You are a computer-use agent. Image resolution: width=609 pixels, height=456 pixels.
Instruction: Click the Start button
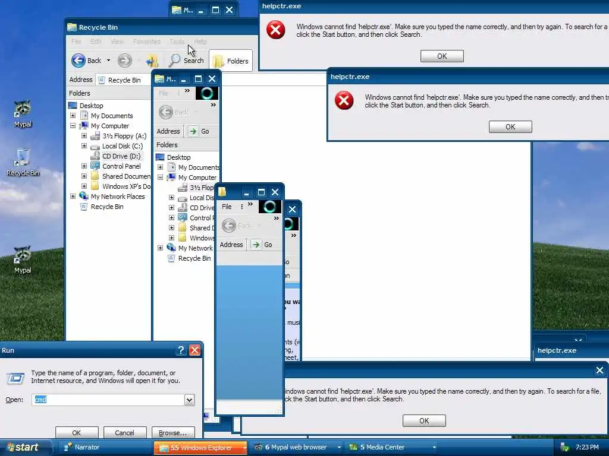[25, 447]
